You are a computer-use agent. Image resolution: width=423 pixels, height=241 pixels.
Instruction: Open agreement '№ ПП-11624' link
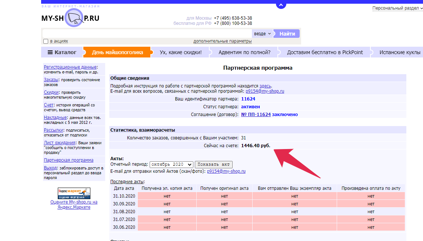[x=256, y=114]
